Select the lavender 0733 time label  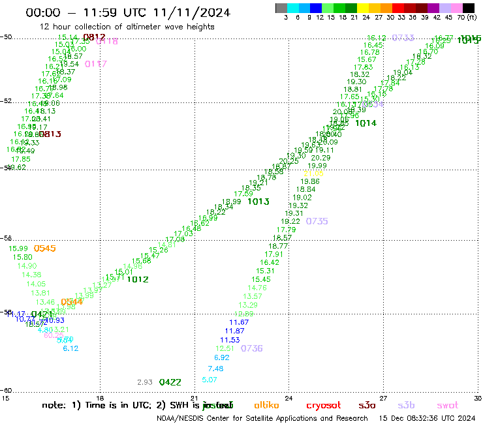pos(403,38)
